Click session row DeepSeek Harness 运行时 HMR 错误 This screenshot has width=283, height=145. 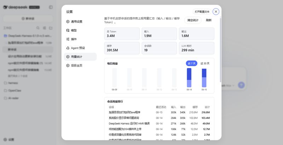[x=159, y=123]
